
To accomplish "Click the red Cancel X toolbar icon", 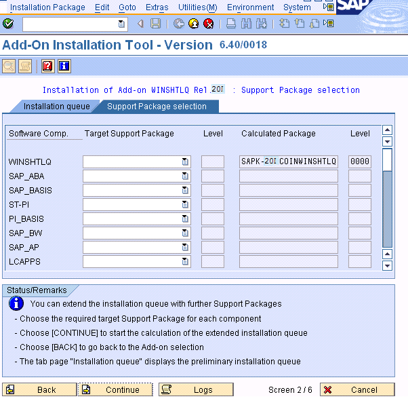I will click(209, 24).
